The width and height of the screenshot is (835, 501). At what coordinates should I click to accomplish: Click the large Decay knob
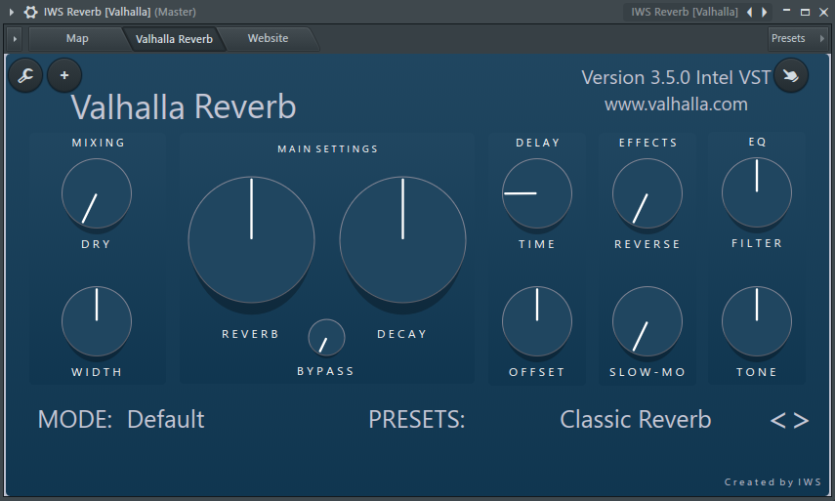point(402,239)
